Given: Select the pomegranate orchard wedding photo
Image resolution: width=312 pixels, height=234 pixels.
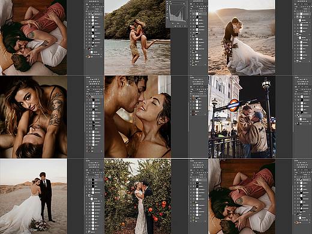Looking at the screenshot, I should click(x=137, y=196).
